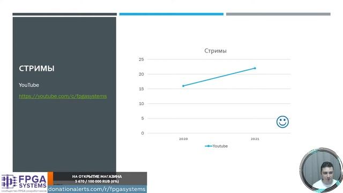
Task: Open the youtube.com/c/fpgasystems link
Action: [63, 96]
